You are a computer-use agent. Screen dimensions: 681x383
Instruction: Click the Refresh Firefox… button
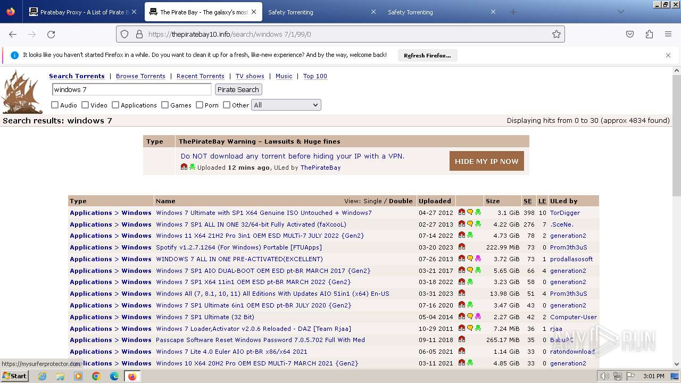click(x=427, y=55)
